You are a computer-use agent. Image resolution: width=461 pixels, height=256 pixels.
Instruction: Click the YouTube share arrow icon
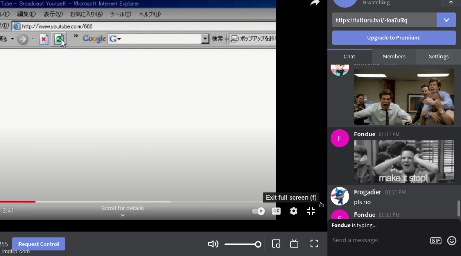coord(315,3)
